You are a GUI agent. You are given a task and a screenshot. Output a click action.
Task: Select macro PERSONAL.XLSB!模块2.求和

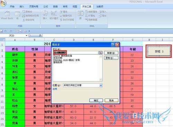[x=66, y=60]
